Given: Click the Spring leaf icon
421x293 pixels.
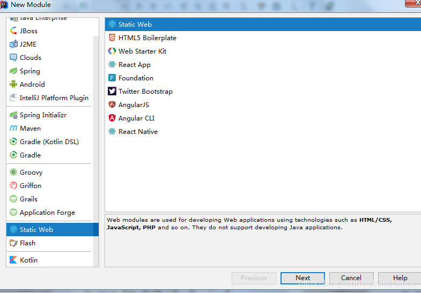Looking at the screenshot, I should pyautogui.click(x=13, y=71).
